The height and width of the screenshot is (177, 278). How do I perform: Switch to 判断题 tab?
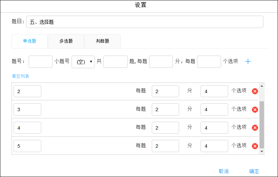pos(102,41)
